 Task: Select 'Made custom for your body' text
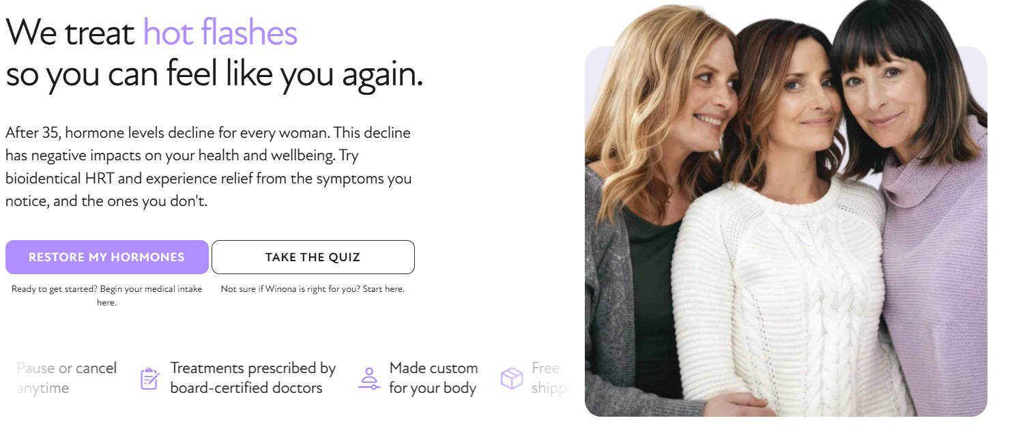pos(433,378)
